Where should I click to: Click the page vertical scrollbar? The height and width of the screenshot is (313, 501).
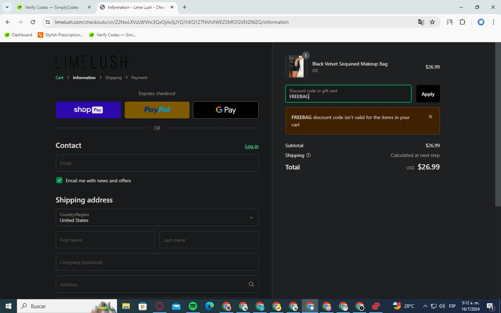[x=498, y=124]
